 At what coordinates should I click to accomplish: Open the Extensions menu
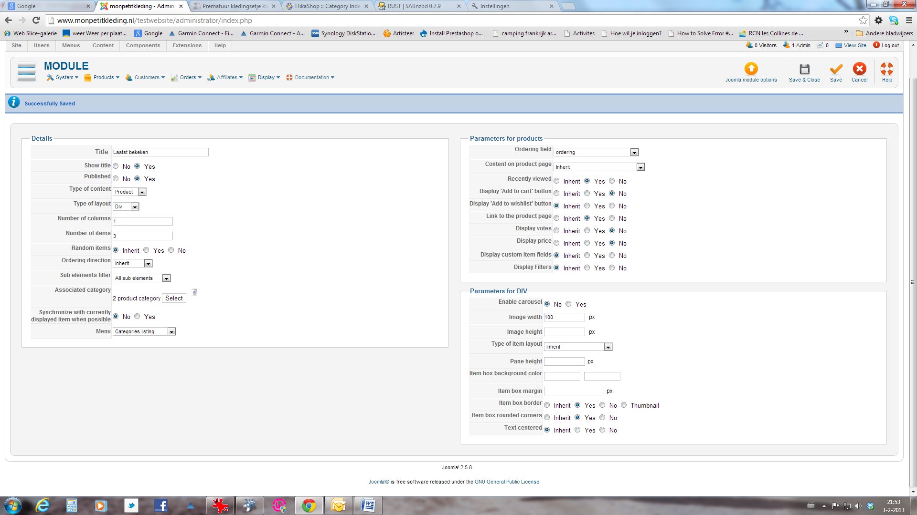(187, 45)
